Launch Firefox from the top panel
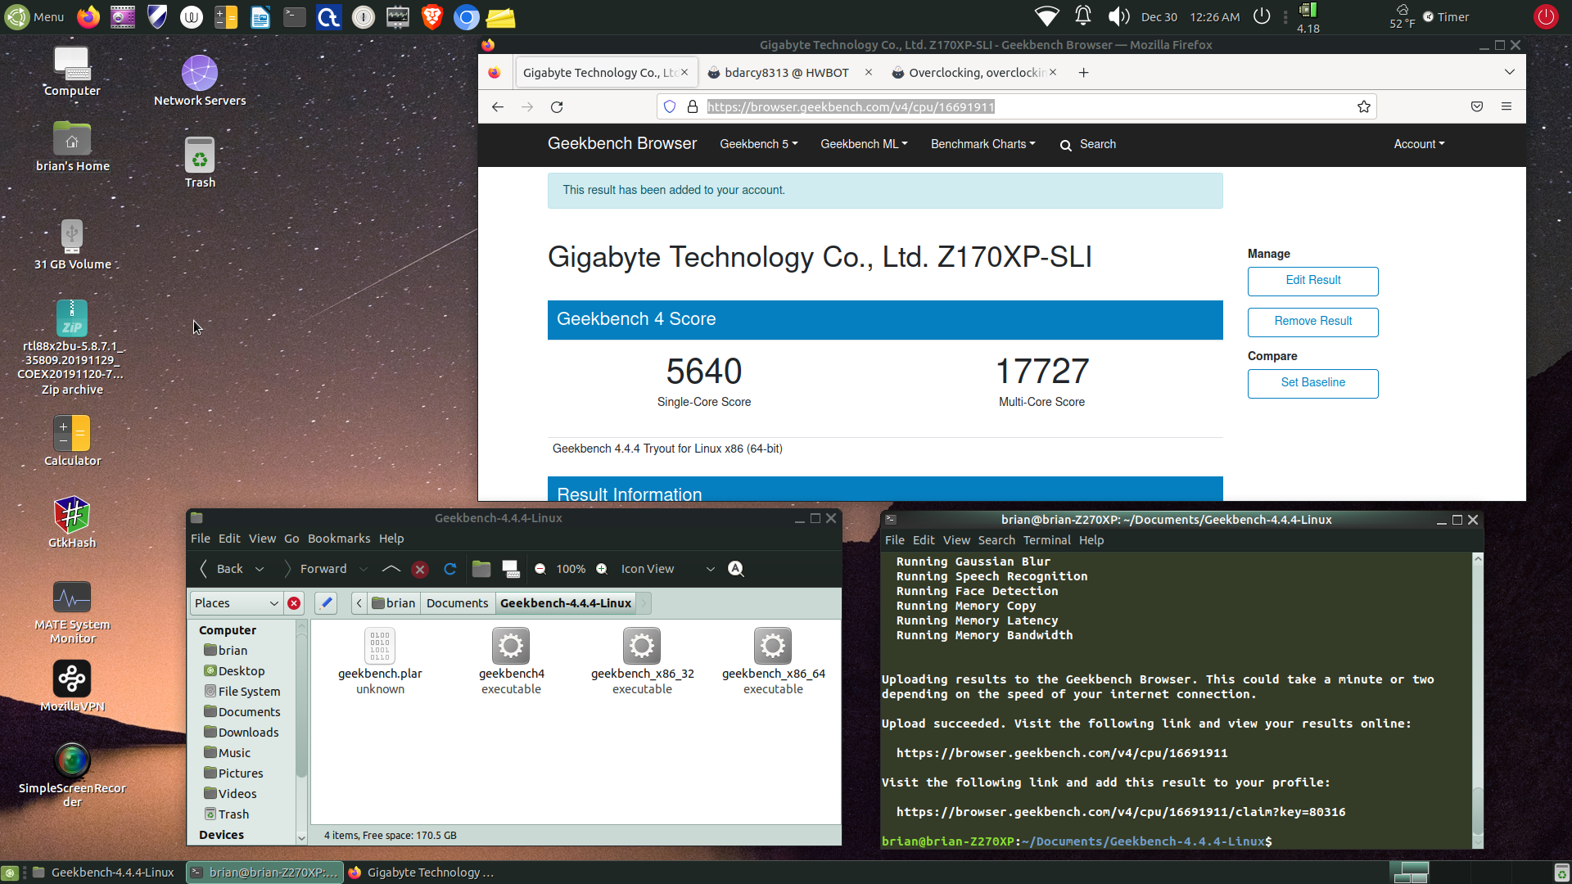Screen dimensions: 1572x884 coord(88,16)
